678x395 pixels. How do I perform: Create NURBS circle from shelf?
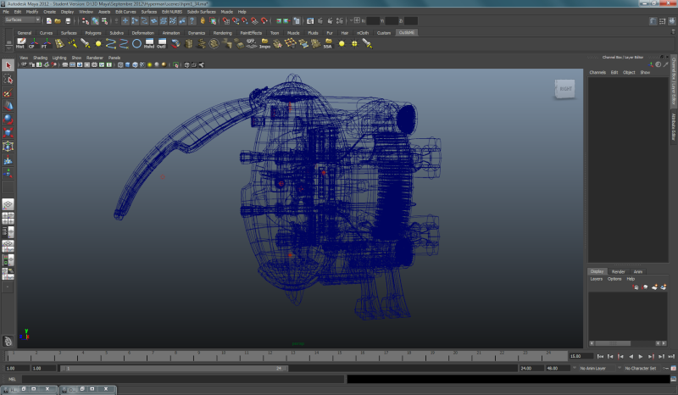coord(136,43)
